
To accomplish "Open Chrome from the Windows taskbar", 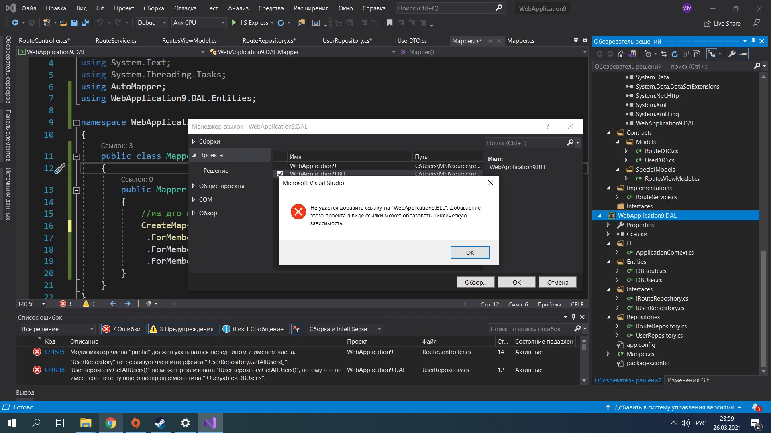I will [111, 423].
